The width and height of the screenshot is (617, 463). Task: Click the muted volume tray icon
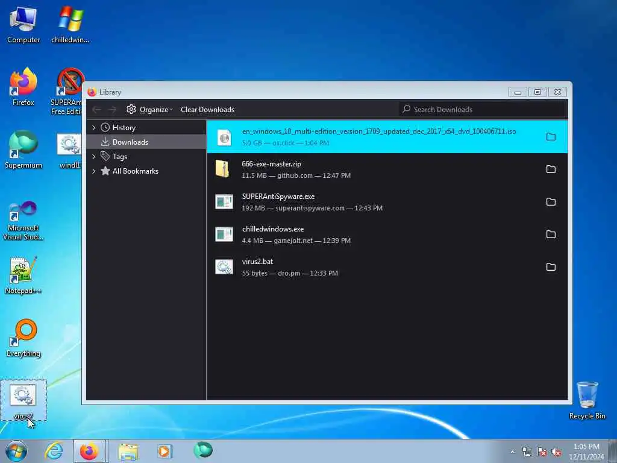556,452
